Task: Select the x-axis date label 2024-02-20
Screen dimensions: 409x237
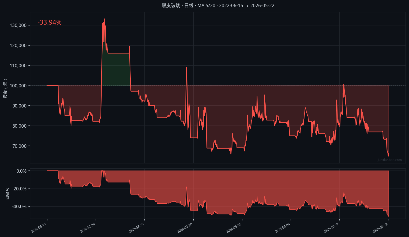Action: (x=185, y=228)
